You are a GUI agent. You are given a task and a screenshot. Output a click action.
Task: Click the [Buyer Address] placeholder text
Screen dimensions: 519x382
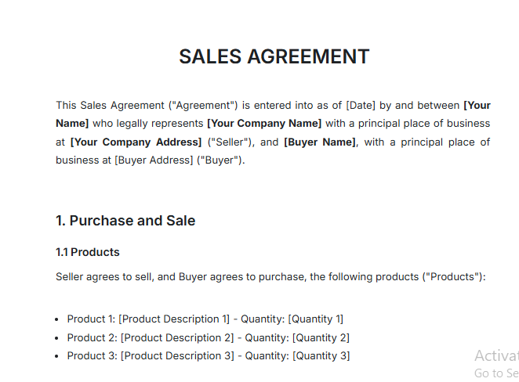(154, 160)
